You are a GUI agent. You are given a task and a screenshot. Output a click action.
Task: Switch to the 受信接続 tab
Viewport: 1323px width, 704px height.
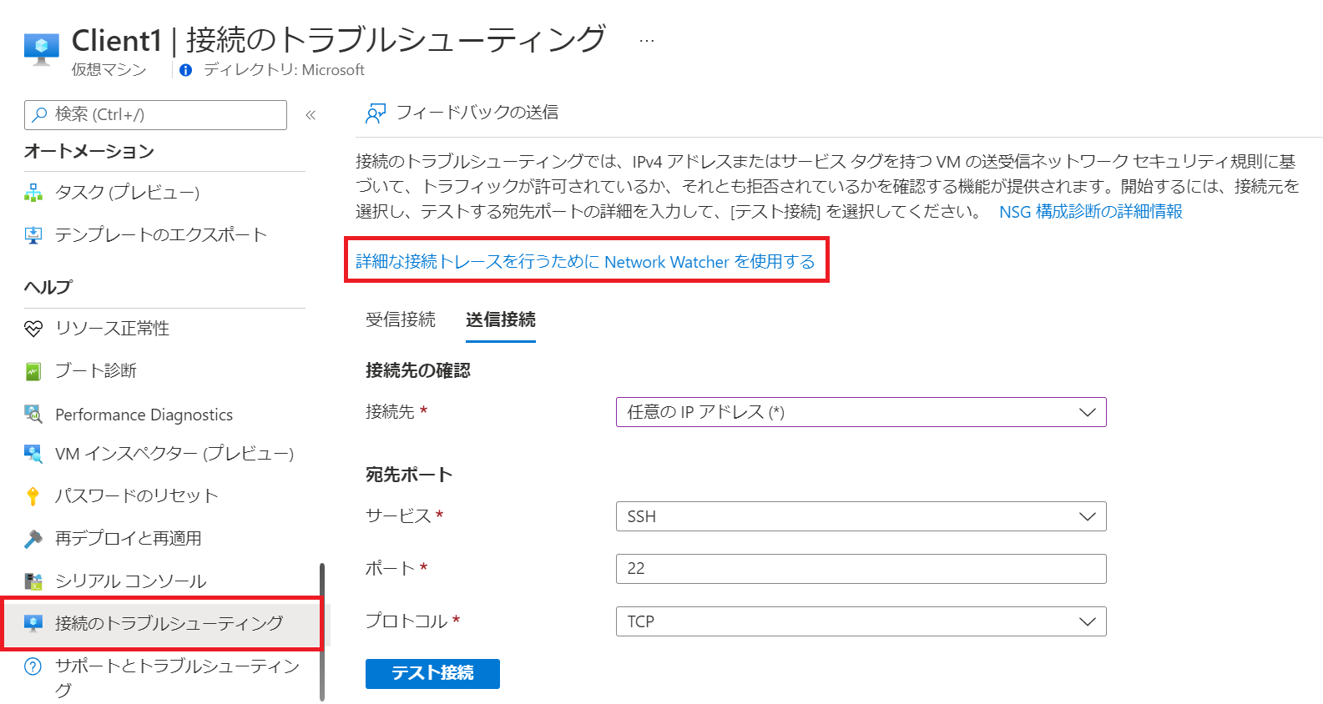coord(401,319)
